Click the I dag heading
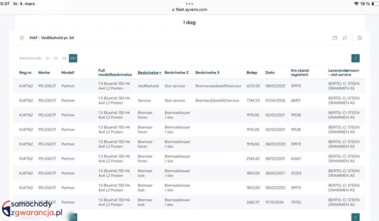This screenshot has width=379, height=221. click(x=189, y=22)
